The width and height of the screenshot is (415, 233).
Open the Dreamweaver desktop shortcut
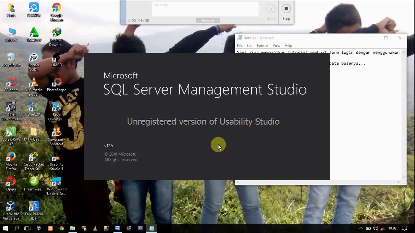point(34,184)
